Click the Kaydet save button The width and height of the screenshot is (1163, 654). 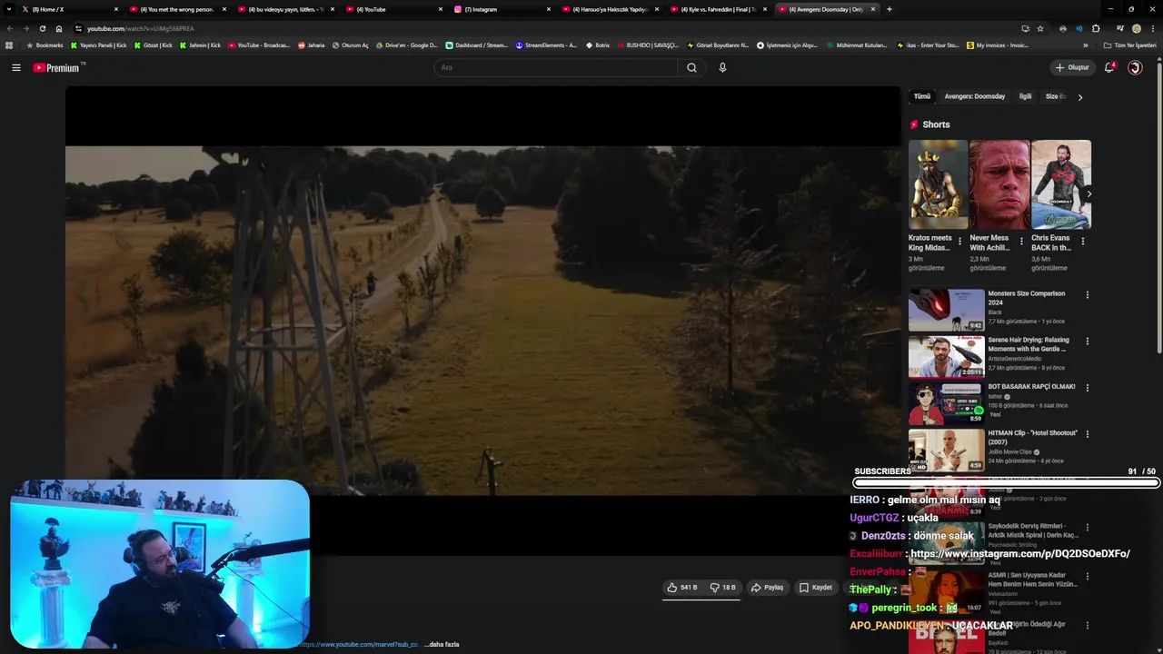pyautogui.click(x=816, y=588)
